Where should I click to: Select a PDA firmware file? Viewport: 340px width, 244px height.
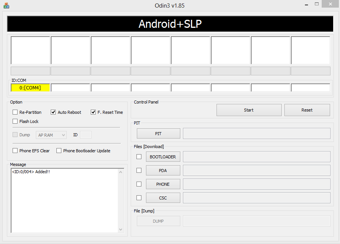[x=163, y=171]
